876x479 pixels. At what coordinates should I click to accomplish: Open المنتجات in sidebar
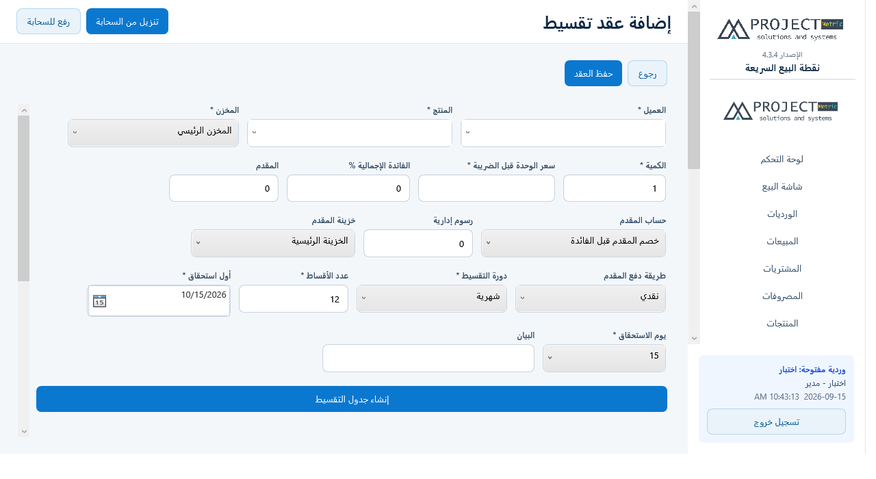tap(781, 323)
